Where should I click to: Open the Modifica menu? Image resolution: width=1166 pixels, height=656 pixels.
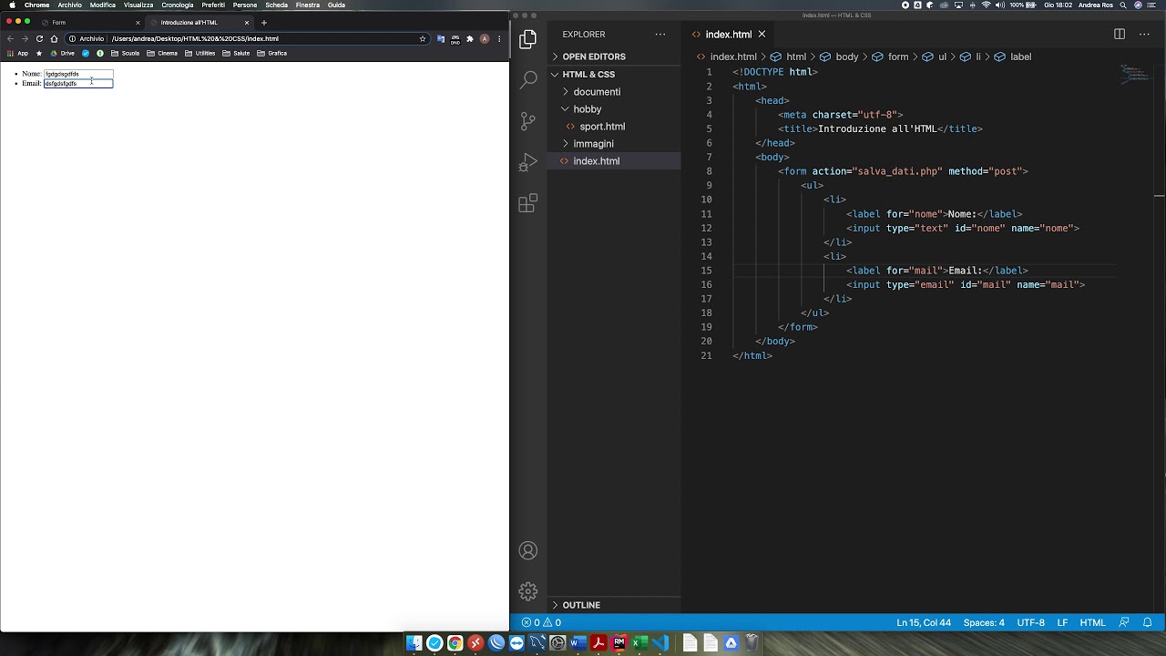(x=103, y=5)
